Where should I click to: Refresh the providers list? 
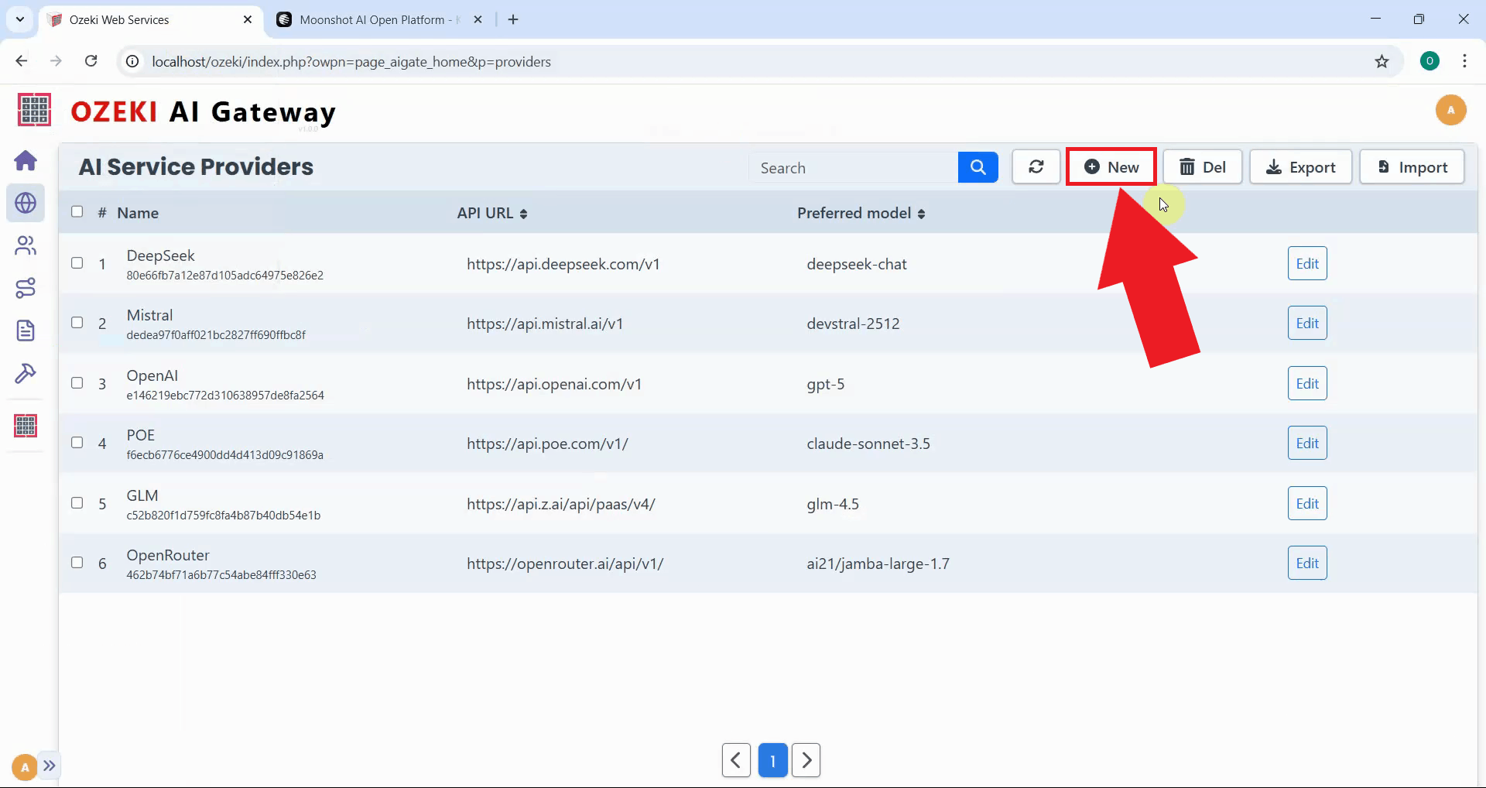(x=1036, y=167)
